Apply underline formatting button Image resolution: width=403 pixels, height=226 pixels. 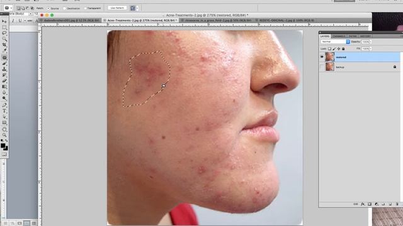[x=20, y=21]
